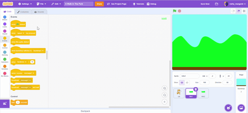Select the My Blocks category
This screenshot has height=113, width=248.
(x=5, y=74)
